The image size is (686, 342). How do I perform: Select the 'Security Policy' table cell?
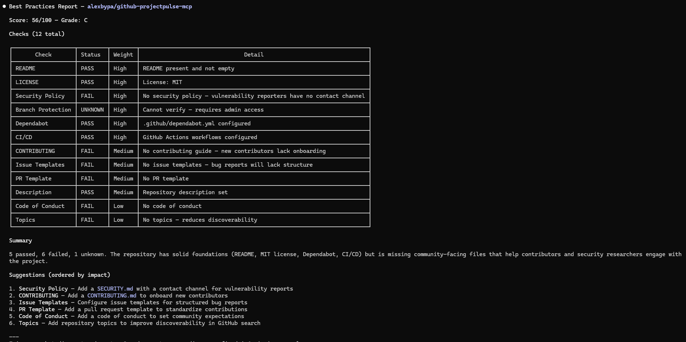[x=44, y=96]
